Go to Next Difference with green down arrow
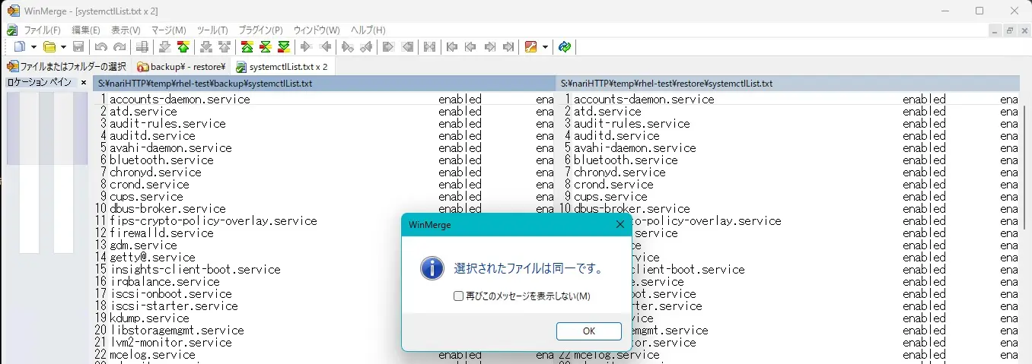The width and height of the screenshot is (1032, 364). (x=165, y=47)
